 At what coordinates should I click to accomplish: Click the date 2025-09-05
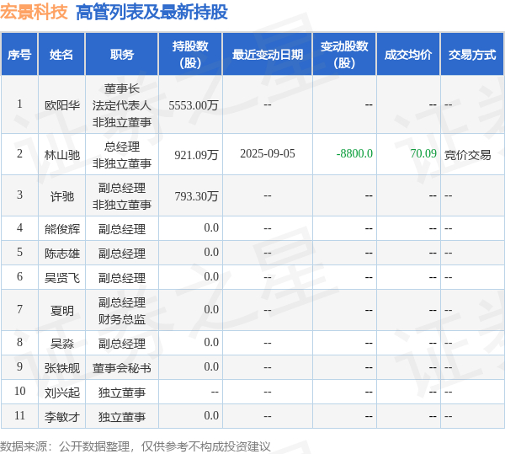tap(268, 153)
